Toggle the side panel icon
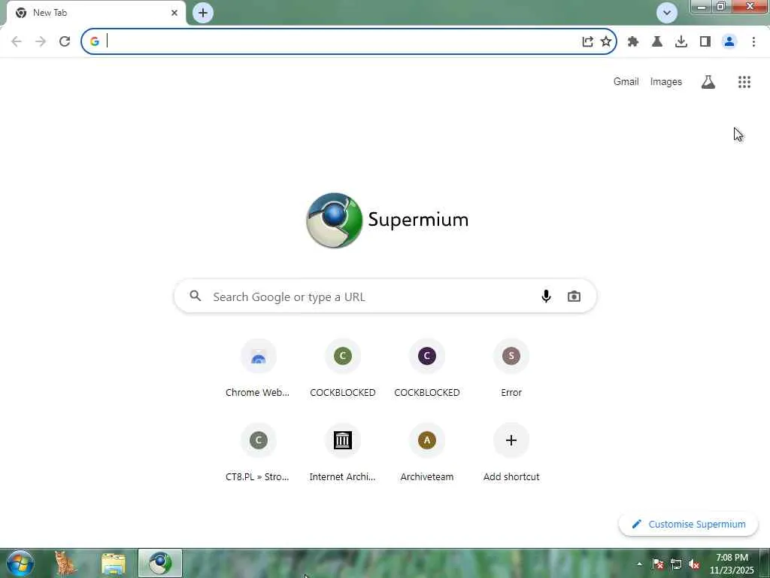 (x=705, y=41)
